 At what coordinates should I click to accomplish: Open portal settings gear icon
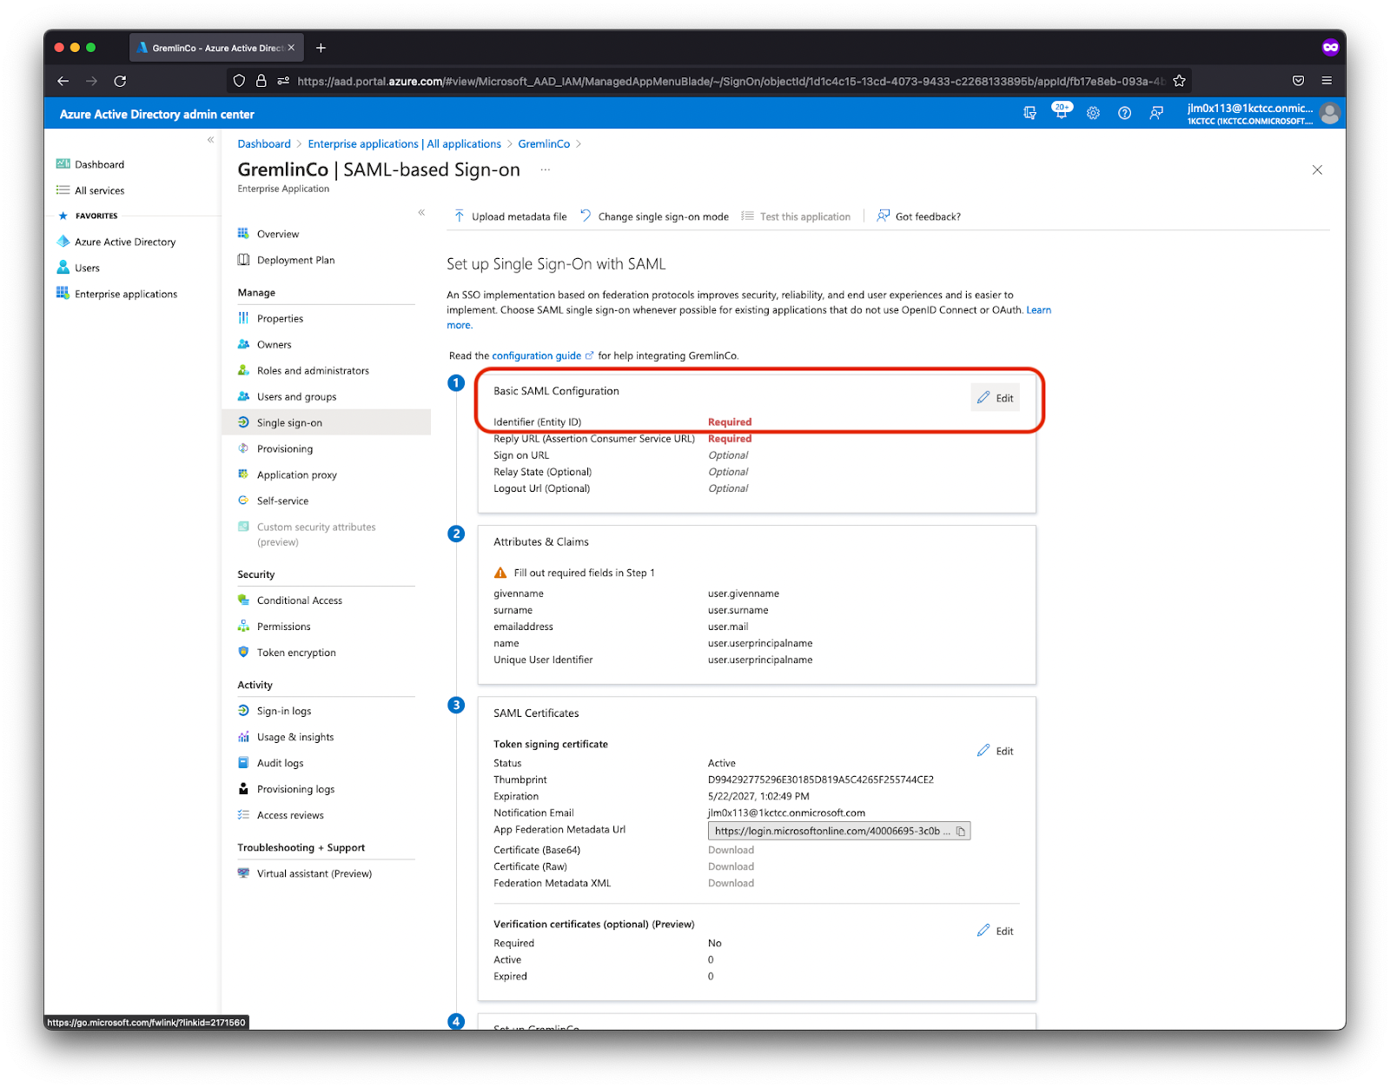click(1093, 113)
